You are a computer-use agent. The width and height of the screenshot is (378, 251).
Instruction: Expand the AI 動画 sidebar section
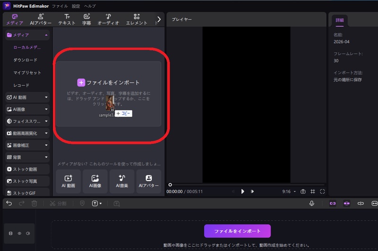[x=27, y=97]
